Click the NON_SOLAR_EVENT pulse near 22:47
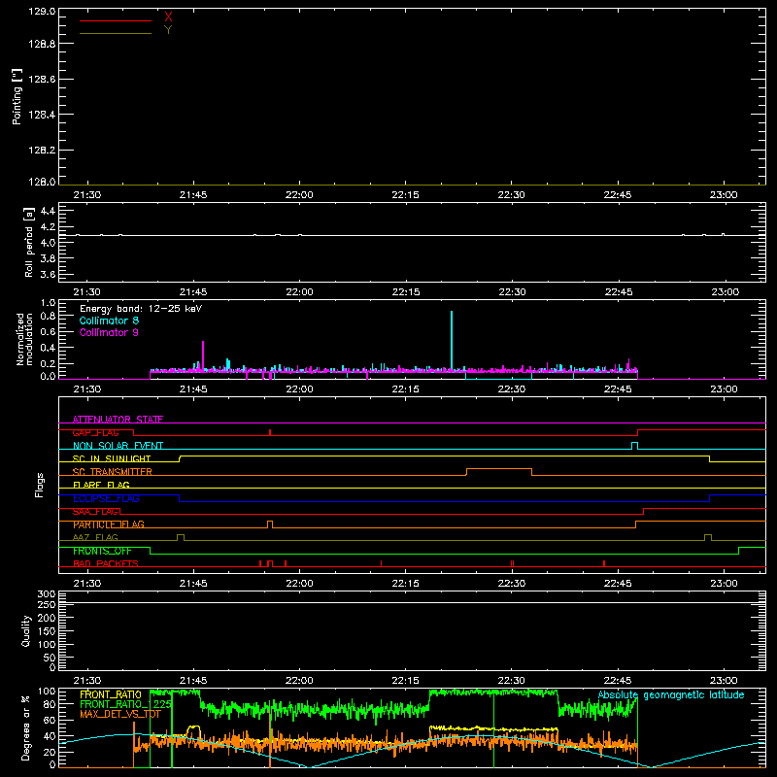Screen dimensions: 777x777 coord(635,445)
